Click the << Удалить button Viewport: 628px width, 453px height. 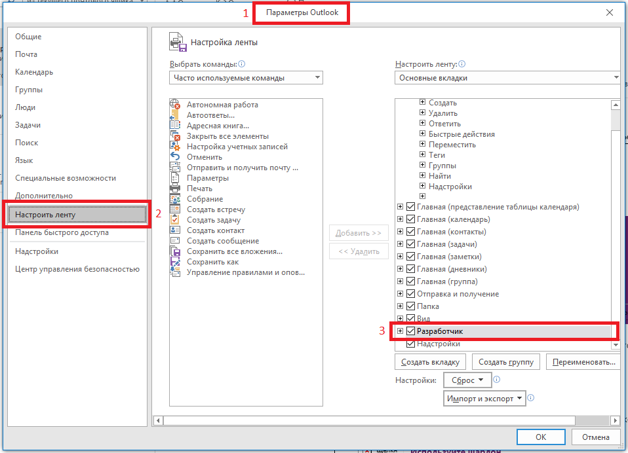[359, 251]
